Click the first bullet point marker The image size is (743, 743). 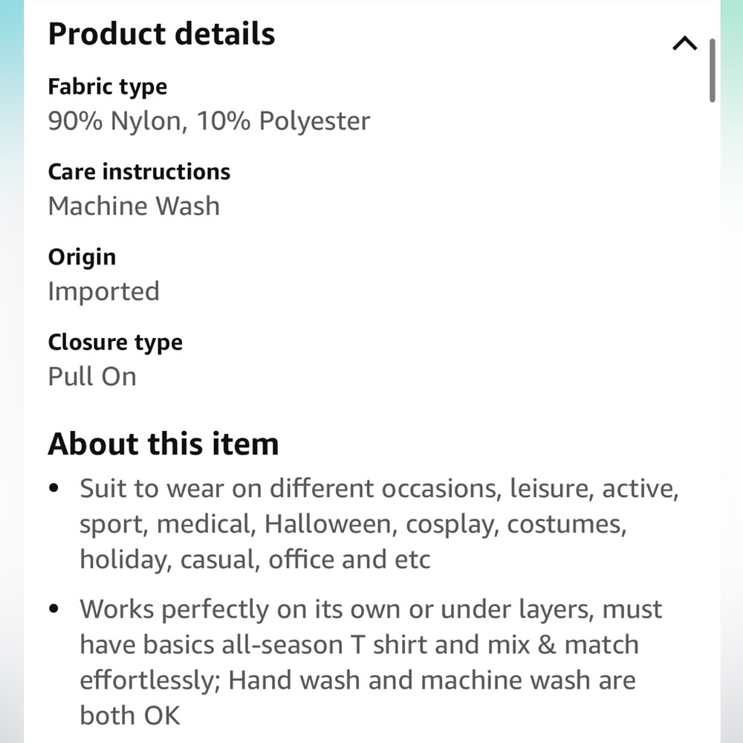[54, 487]
